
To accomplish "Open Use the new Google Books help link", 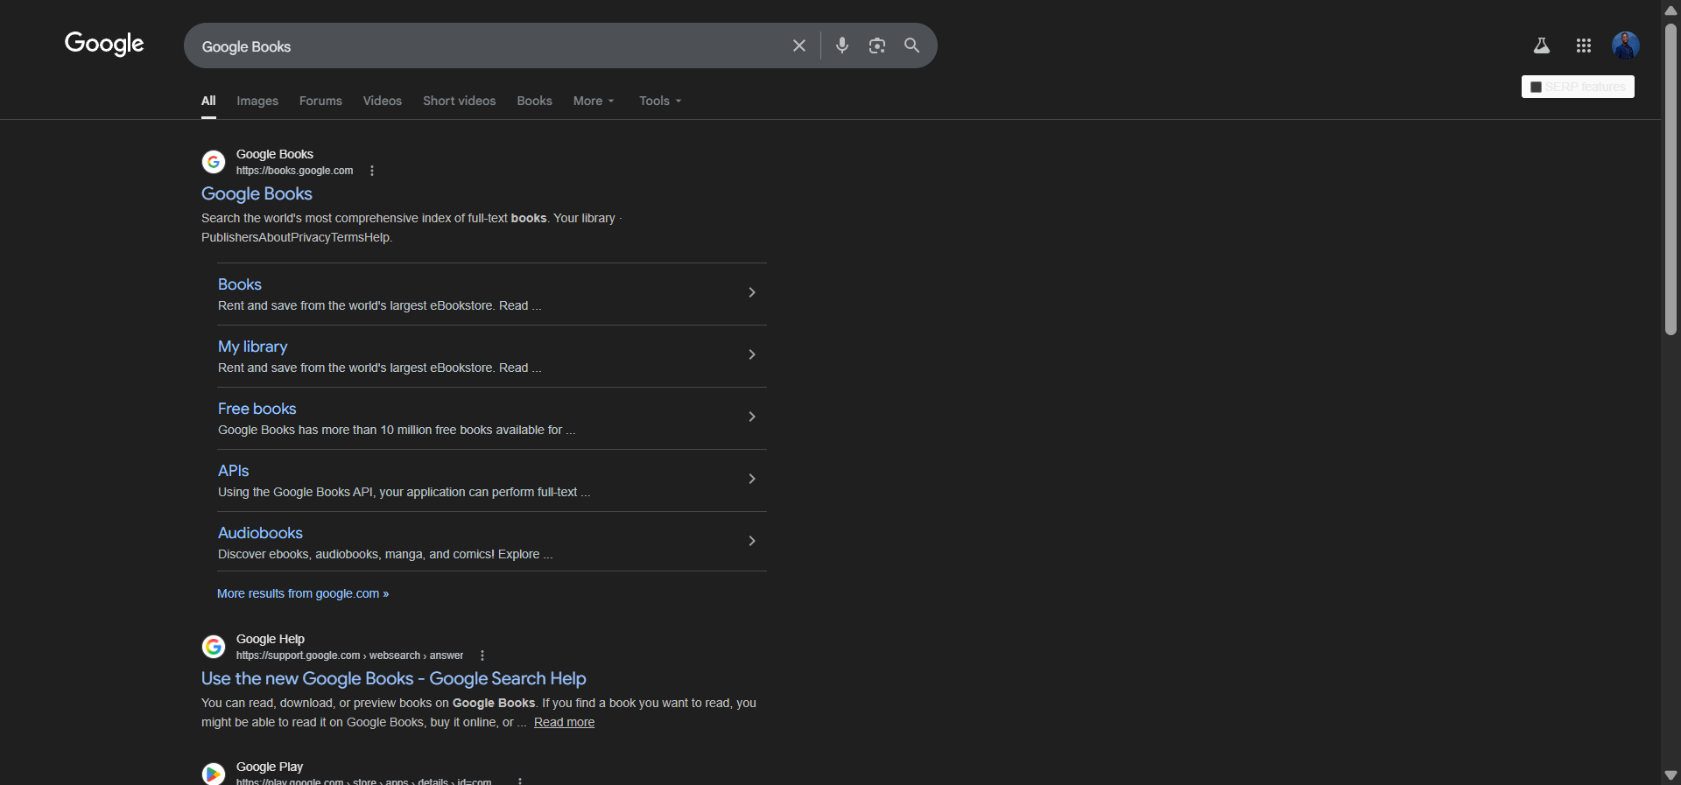I will (x=394, y=678).
